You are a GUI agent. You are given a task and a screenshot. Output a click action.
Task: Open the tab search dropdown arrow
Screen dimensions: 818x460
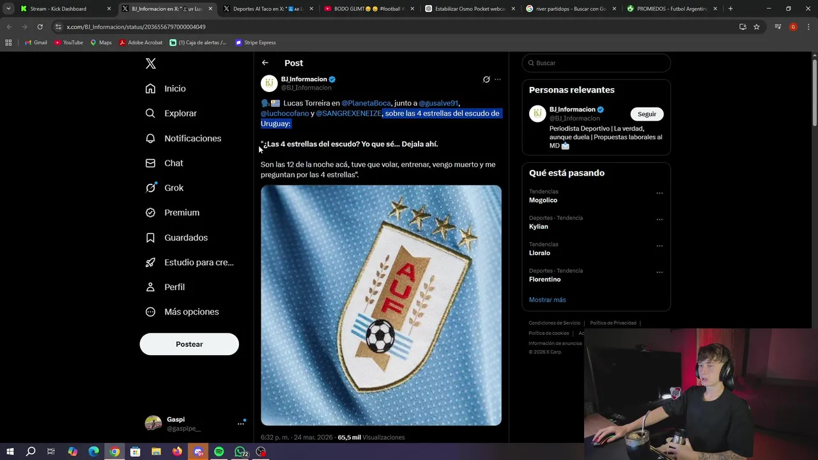point(8,9)
